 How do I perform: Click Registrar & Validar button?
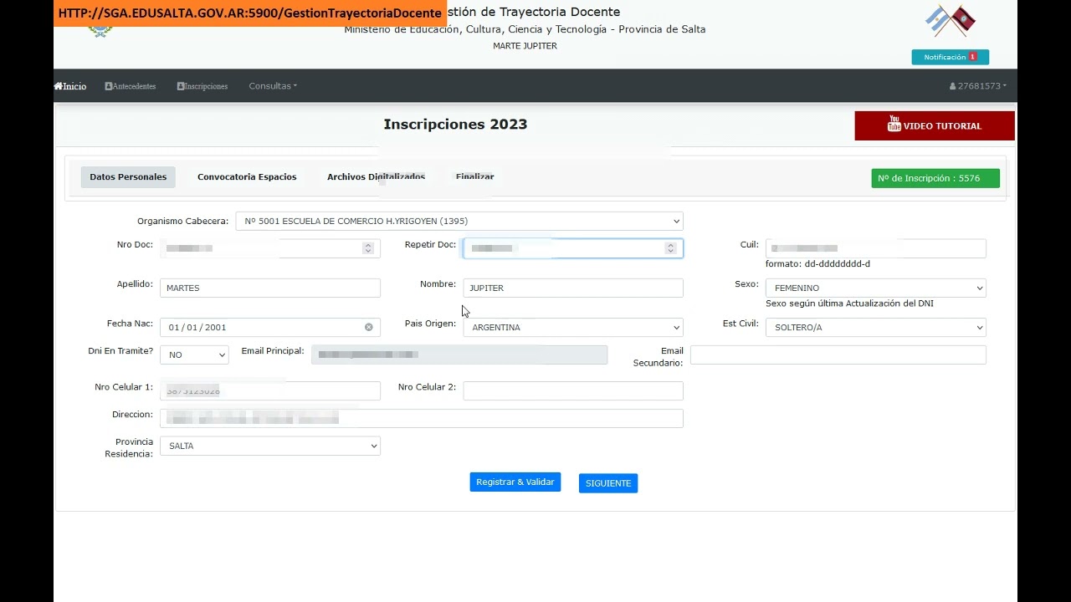[x=515, y=482]
